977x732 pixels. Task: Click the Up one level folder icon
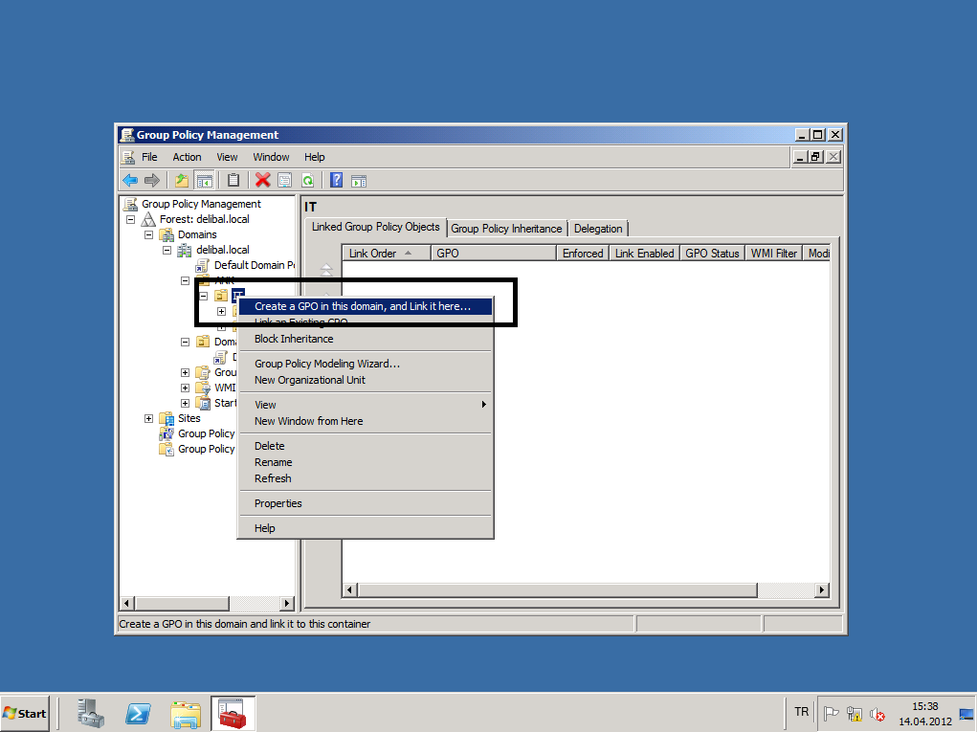[182, 180]
